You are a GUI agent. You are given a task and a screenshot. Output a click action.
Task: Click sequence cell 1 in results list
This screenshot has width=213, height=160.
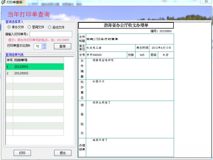click(9, 67)
